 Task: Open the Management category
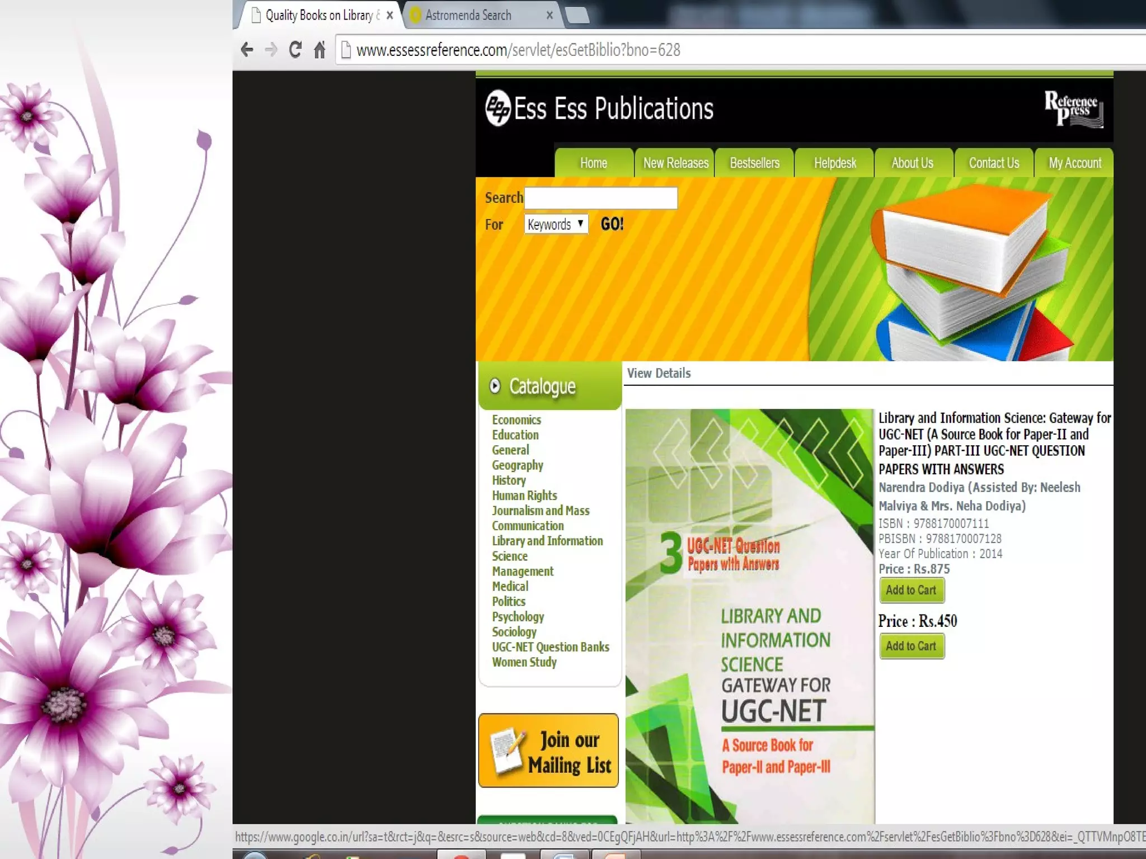click(x=522, y=571)
